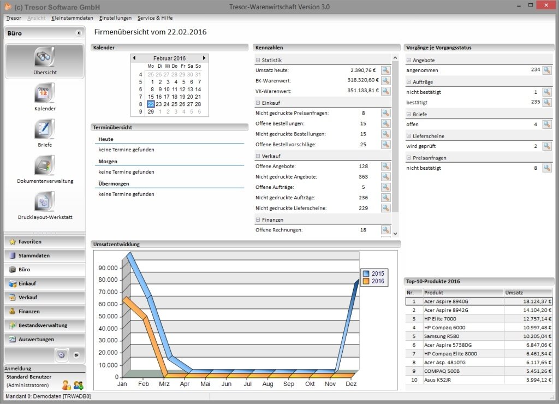Image resolution: width=559 pixels, height=404 pixels.
Task: Click the magnifier next to Umsatz heute
Action: 385,70
